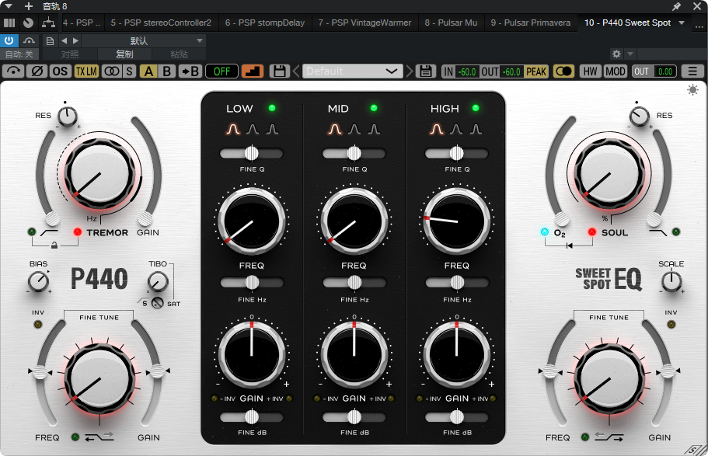Select the narrowest bell shape in LOW band

272,129
